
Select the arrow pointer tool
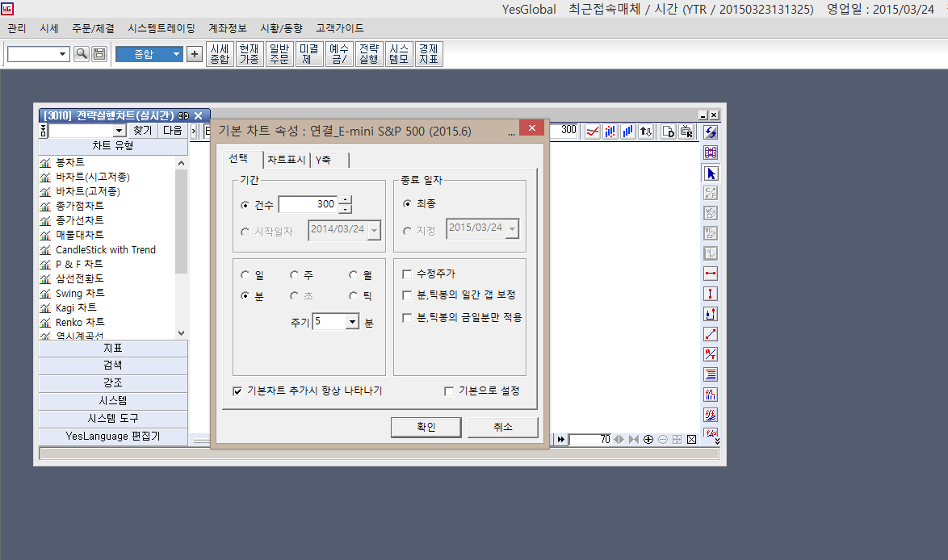pos(711,173)
